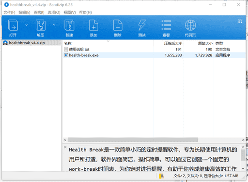Click the New archive (新建) icon
Viewport: 248px width, 182px height.
click(x=69, y=25)
